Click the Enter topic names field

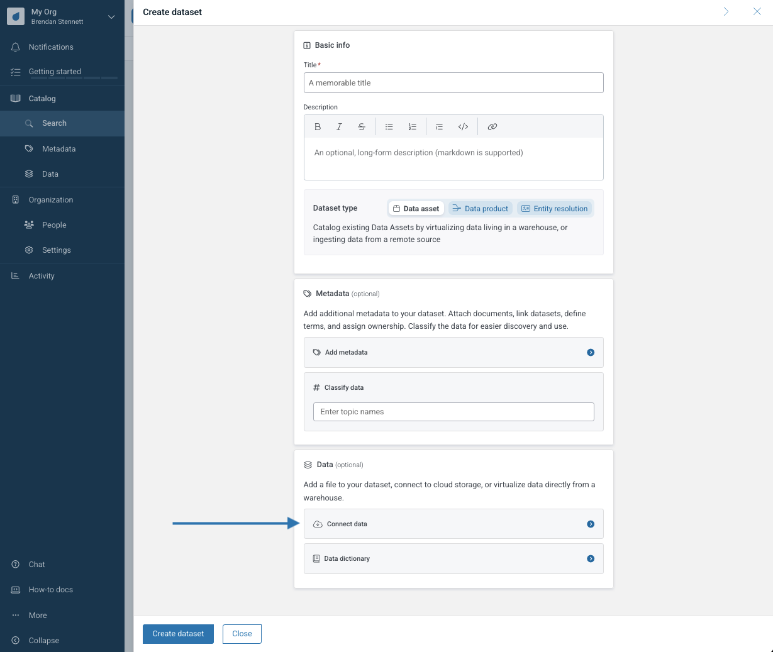tap(453, 412)
